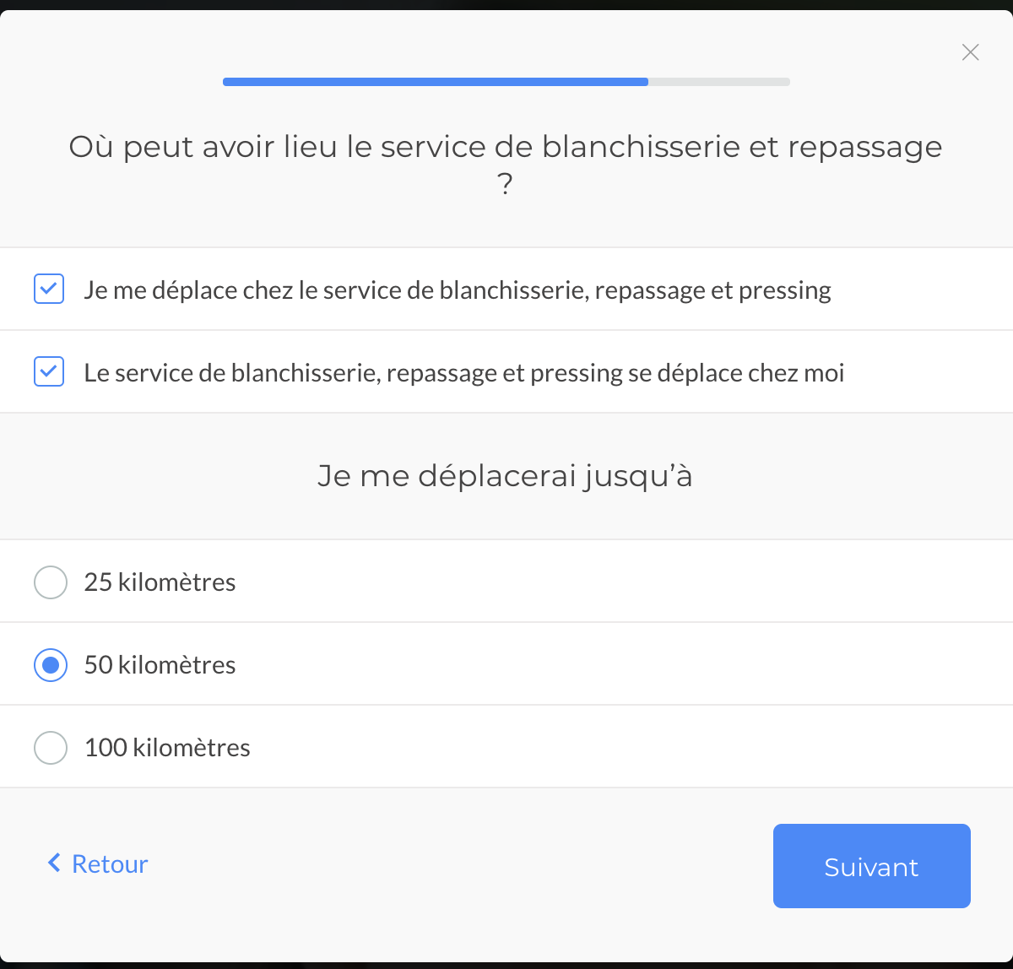The width and height of the screenshot is (1013, 969).
Task: Click the grey unfilled end of progress bar
Action: coord(719,82)
